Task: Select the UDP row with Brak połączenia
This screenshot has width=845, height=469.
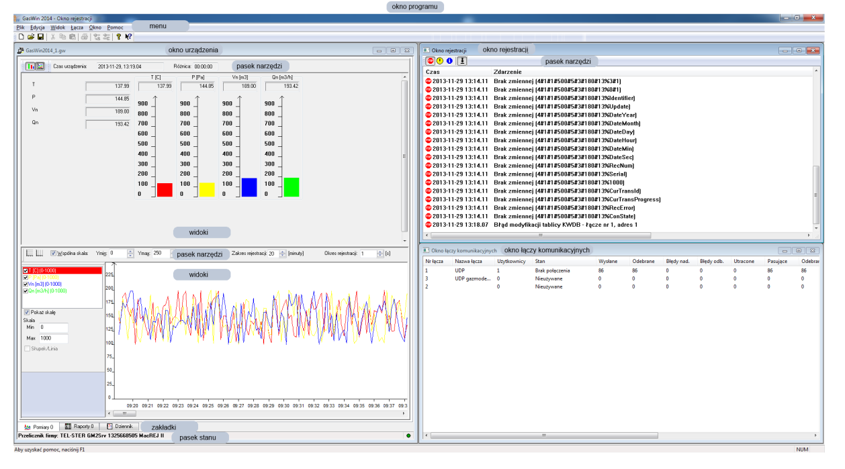Action: (x=621, y=270)
